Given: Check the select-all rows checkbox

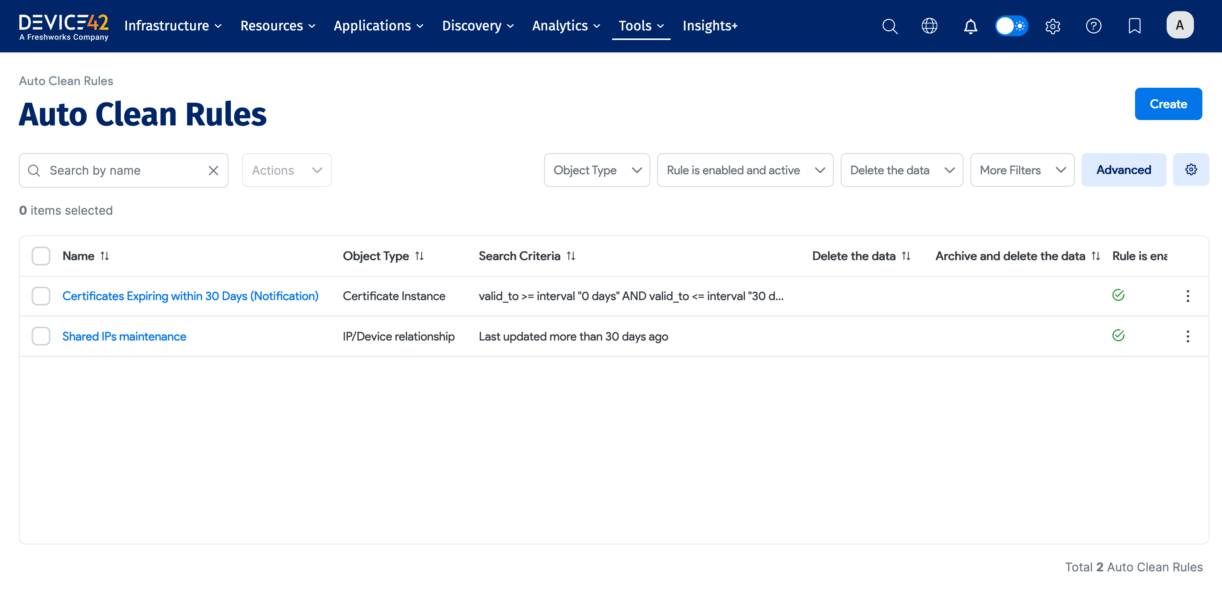Looking at the screenshot, I should [x=41, y=256].
